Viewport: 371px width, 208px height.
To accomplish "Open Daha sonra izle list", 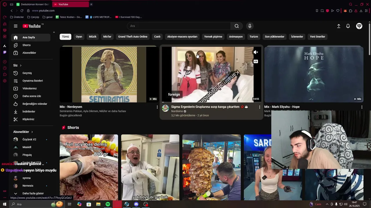I will [x=31, y=96].
